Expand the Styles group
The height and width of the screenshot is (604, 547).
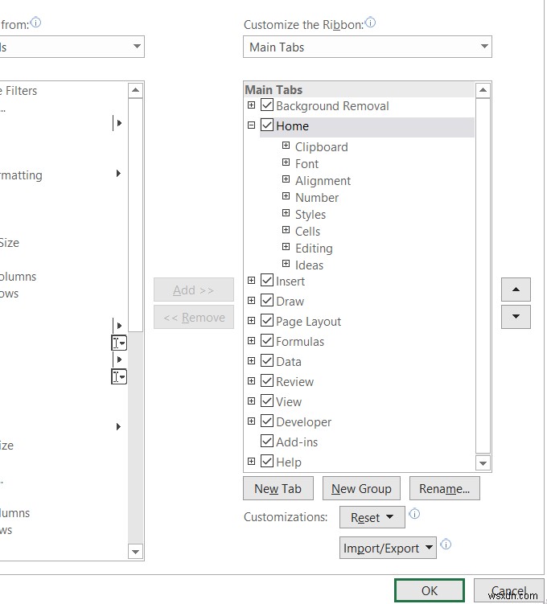pos(286,213)
